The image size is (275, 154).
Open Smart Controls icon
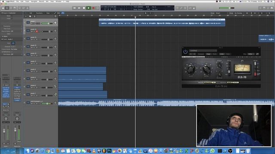tap(20, 8)
